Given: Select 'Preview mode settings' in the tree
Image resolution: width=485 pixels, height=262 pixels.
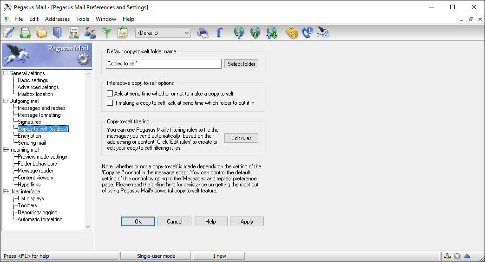Looking at the screenshot, I should coord(42,156).
